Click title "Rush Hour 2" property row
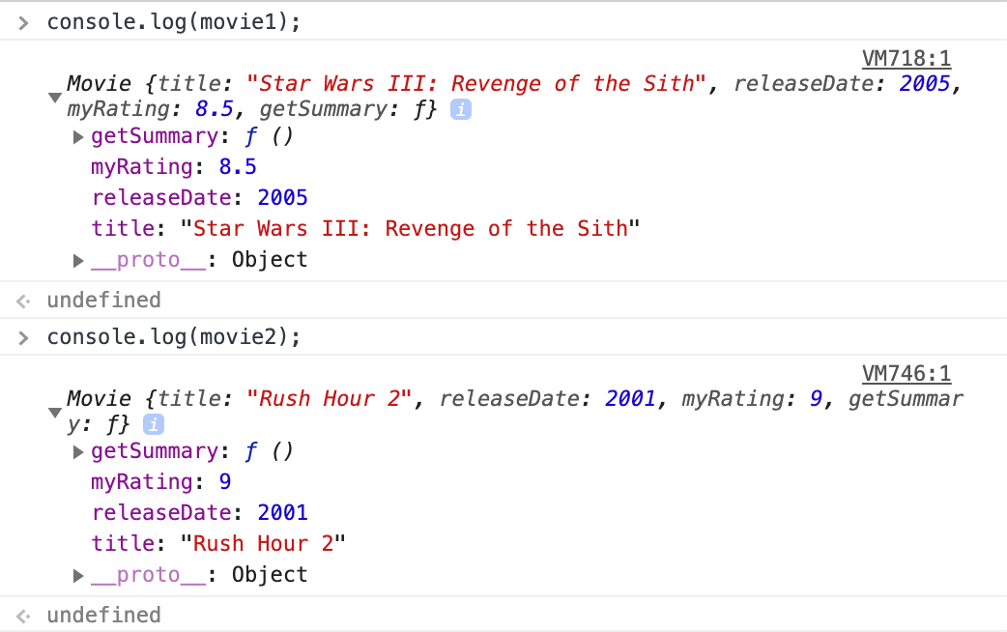This screenshot has height=632, width=1007. tap(218, 543)
